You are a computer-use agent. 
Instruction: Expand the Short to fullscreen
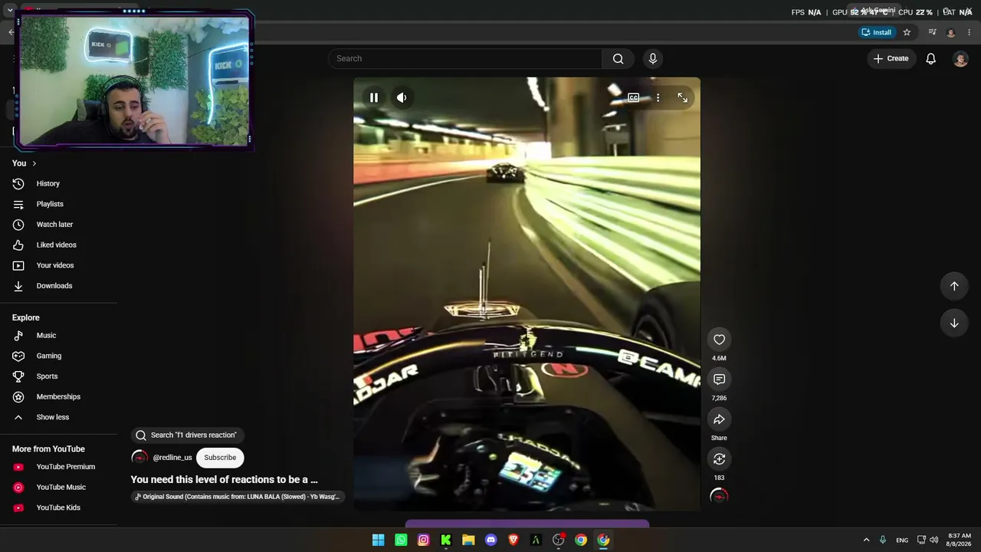pos(682,97)
